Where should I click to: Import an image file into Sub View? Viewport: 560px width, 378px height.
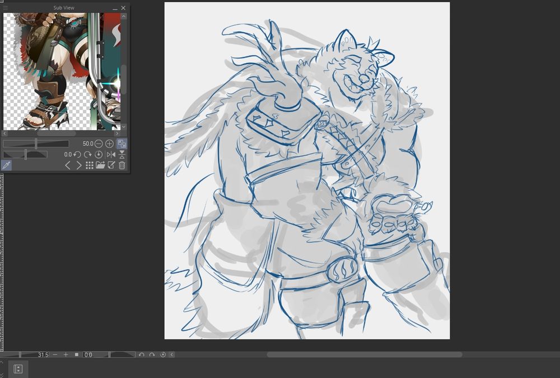[100, 165]
